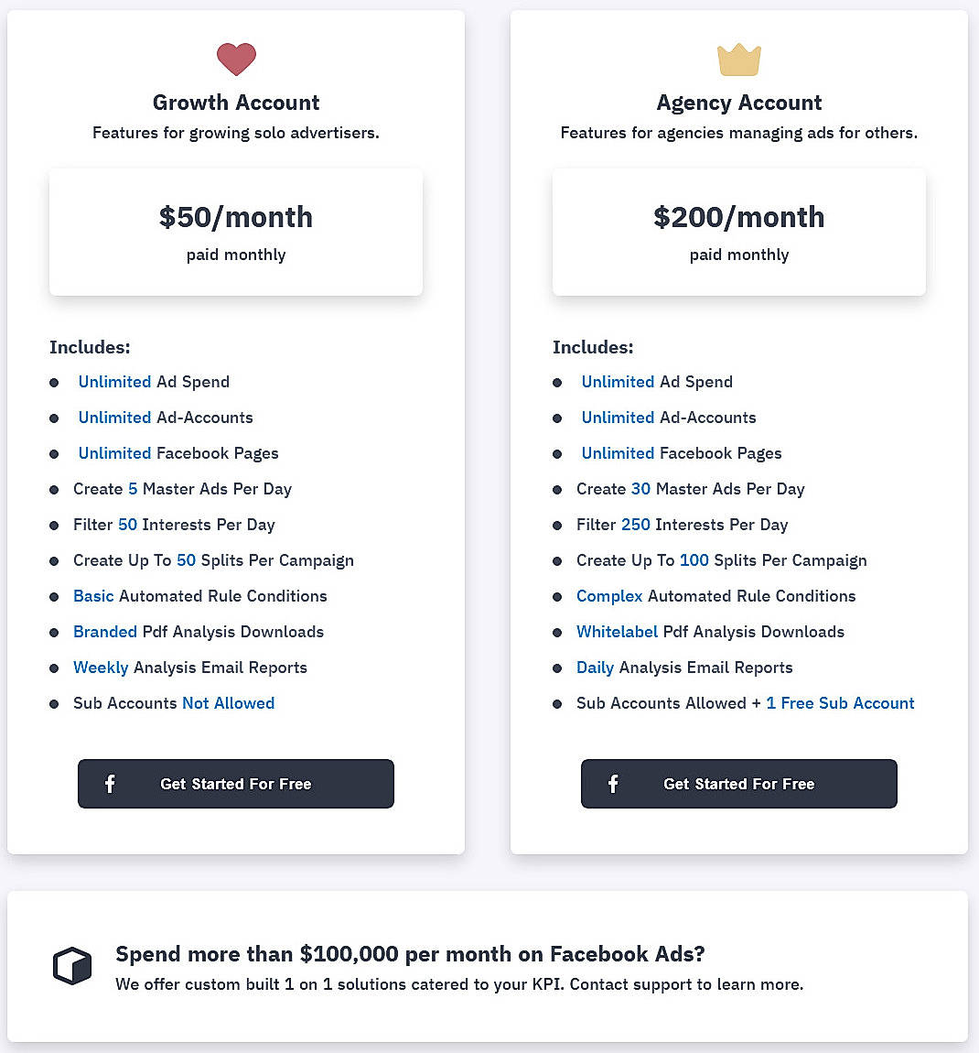The width and height of the screenshot is (979, 1053).
Task: Select Whitelabel Pdf Analysis Downloads link
Action: (616, 632)
